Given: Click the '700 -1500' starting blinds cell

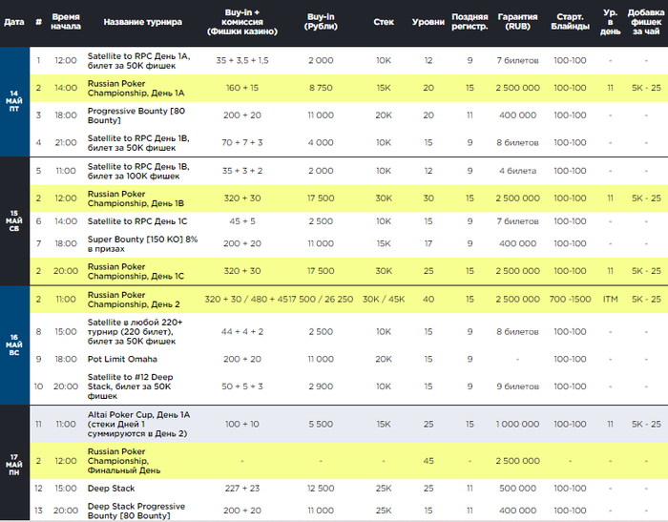Looking at the screenshot, I should click(570, 299).
